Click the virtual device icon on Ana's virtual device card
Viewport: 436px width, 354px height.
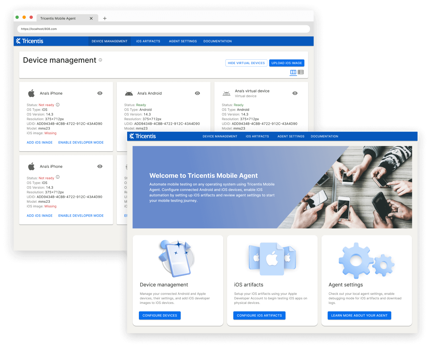pyautogui.click(x=226, y=93)
